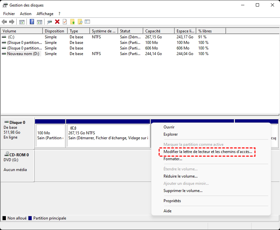The image size is (280, 230).
Task: Click the back arrow toolbar icon
Action: [4, 22]
